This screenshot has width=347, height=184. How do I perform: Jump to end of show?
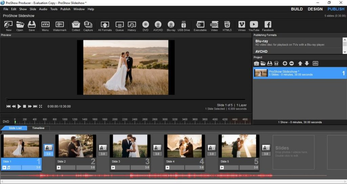click(x=35, y=106)
